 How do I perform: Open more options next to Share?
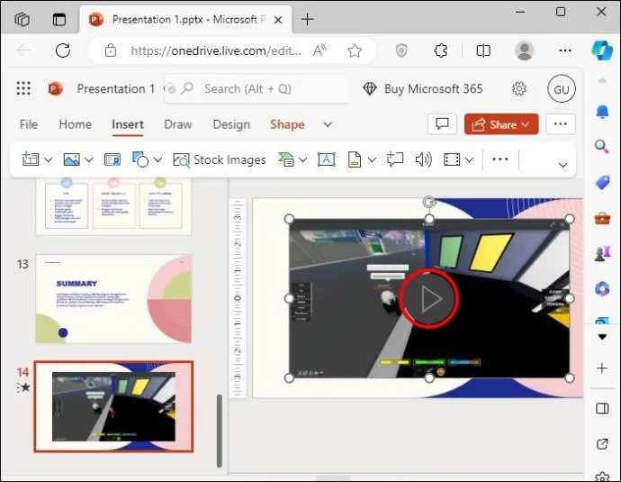pos(561,124)
